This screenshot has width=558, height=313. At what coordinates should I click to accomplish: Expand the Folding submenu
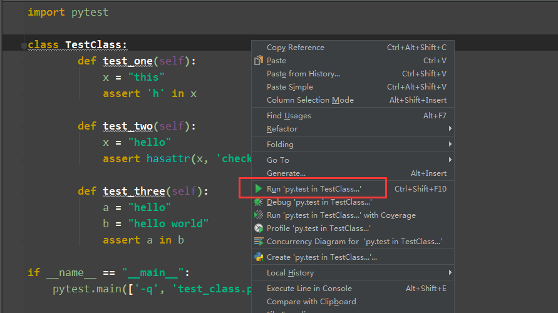coord(280,145)
